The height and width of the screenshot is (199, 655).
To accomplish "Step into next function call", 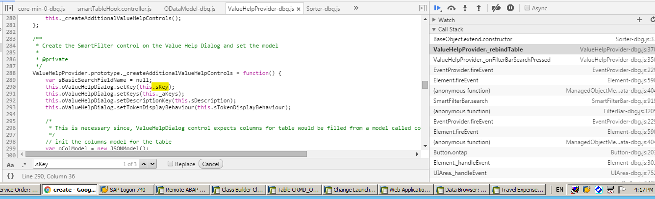I will tap(465, 8).
